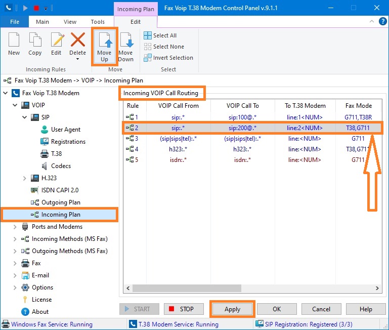The height and width of the screenshot is (330, 389).
Task: Move selected rule up
Action: 104,47
